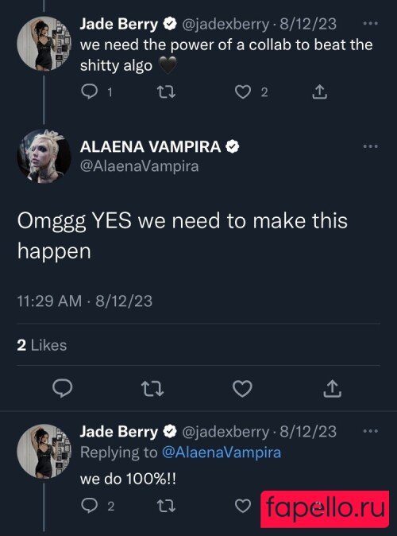397x536 pixels.
Task: Reply to the 'we do 100%!!' tweet
Action: (90, 506)
